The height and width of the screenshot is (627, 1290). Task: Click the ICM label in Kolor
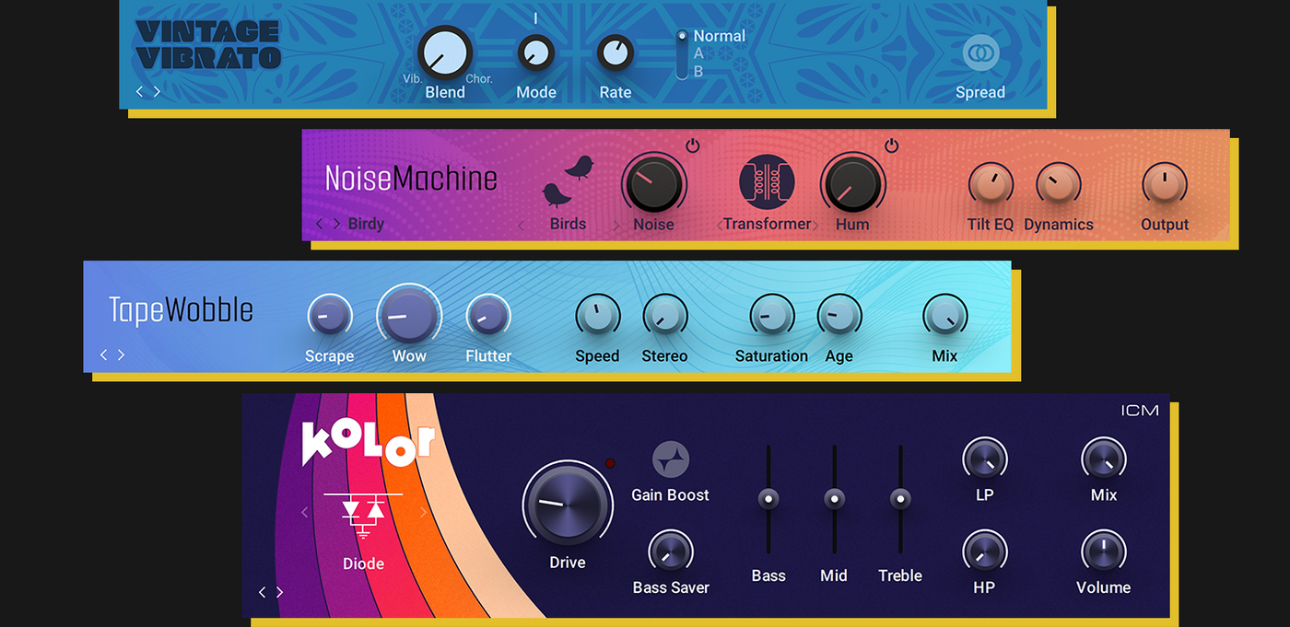[x=1140, y=411]
